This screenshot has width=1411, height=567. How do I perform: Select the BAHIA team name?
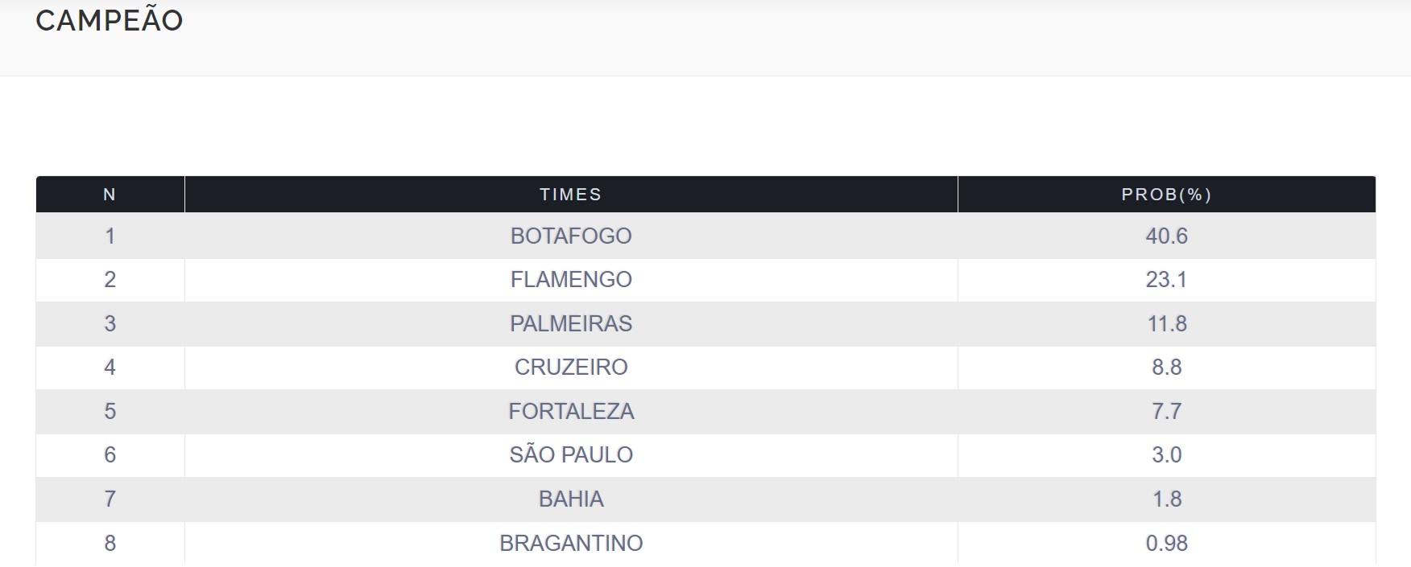click(x=571, y=499)
